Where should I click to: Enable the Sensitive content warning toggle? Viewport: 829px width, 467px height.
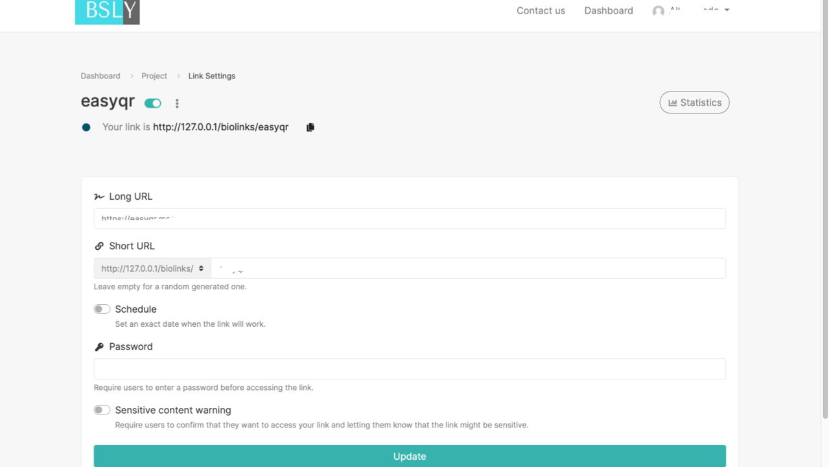coord(102,410)
